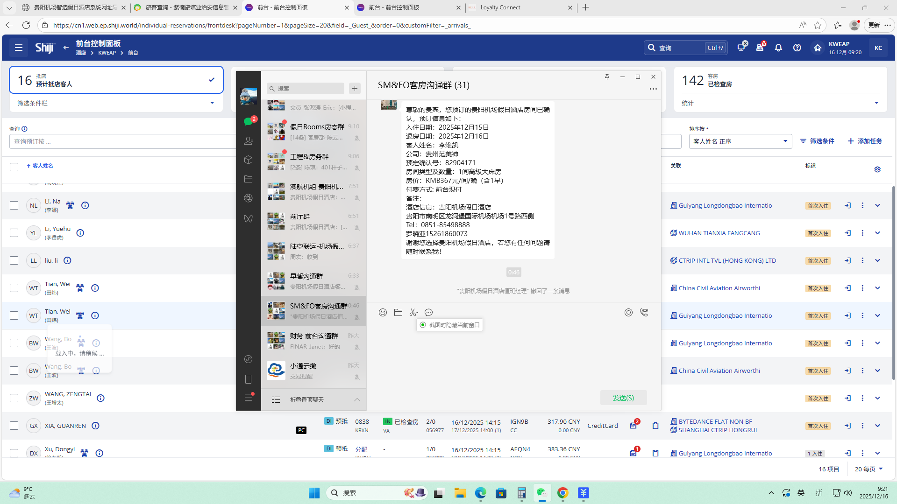This screenshot has width=897, height=504.
Task: Start a voice call via phone icon
Action: (644, 313)
